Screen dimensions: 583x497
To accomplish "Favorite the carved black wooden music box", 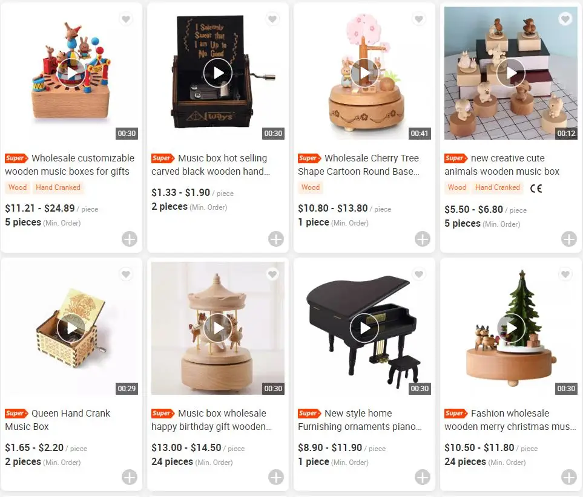I will (272, 19).
